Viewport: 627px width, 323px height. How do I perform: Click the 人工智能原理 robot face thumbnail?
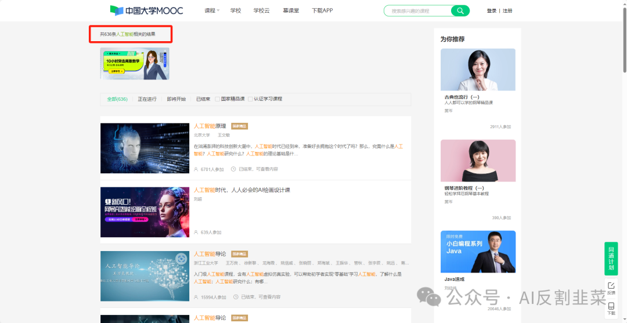point(145,148)
